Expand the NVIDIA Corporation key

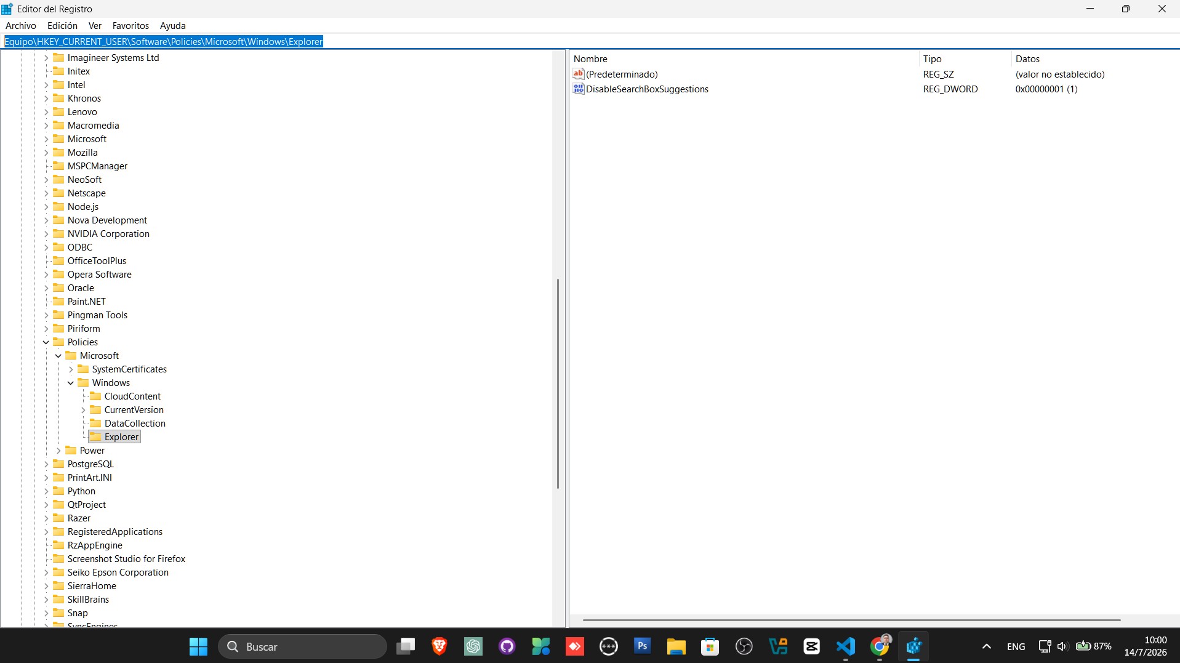(46, 234)
